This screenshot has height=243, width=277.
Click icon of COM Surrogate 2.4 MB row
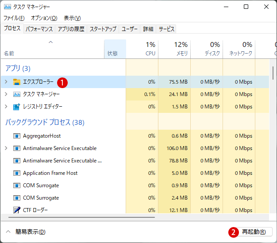(17, 198)
